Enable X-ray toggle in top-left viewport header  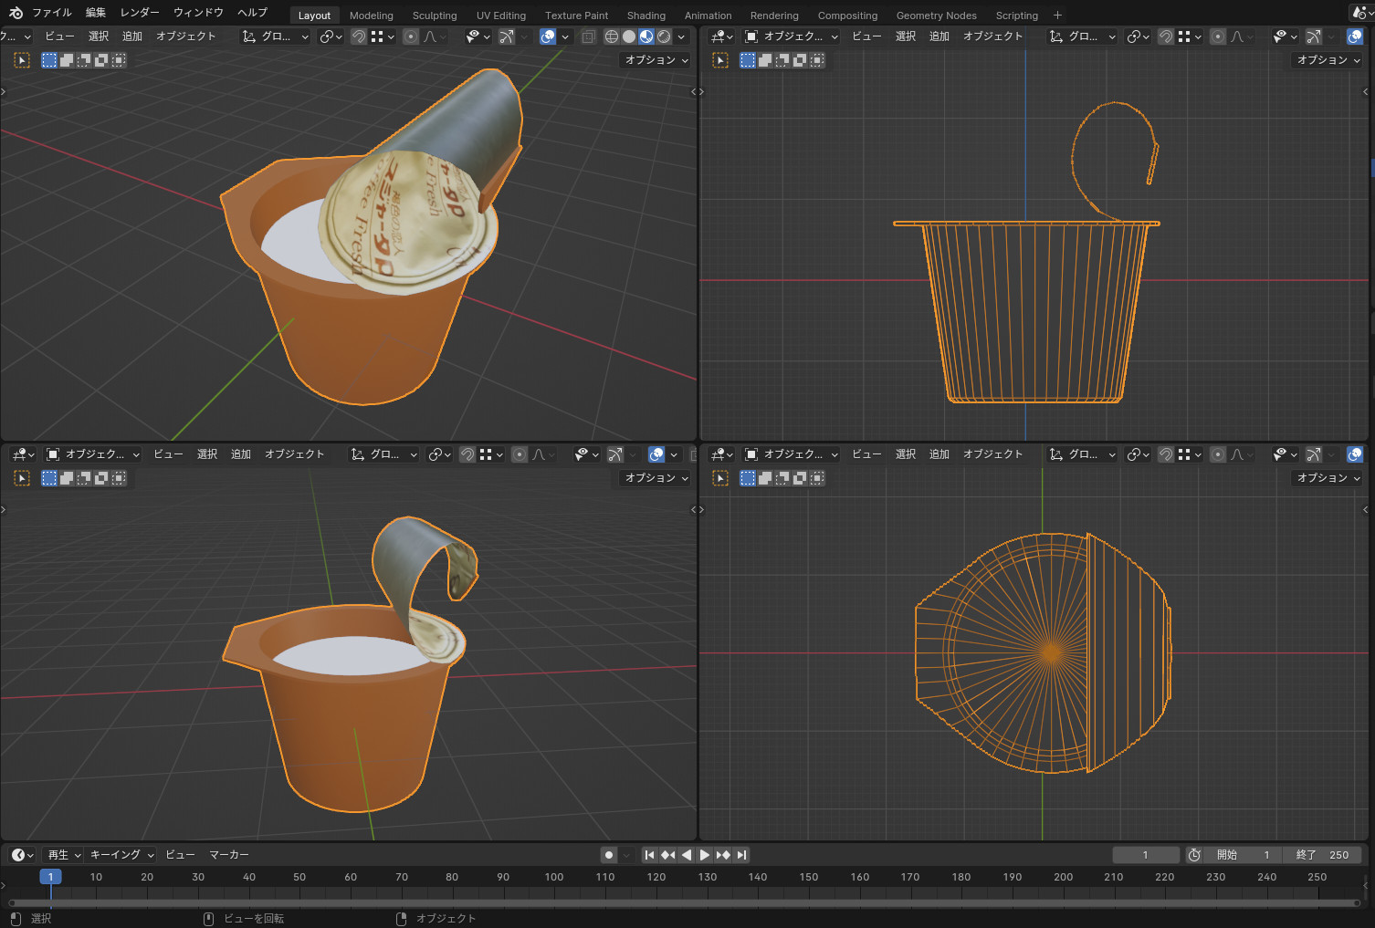tap(588, 36)
